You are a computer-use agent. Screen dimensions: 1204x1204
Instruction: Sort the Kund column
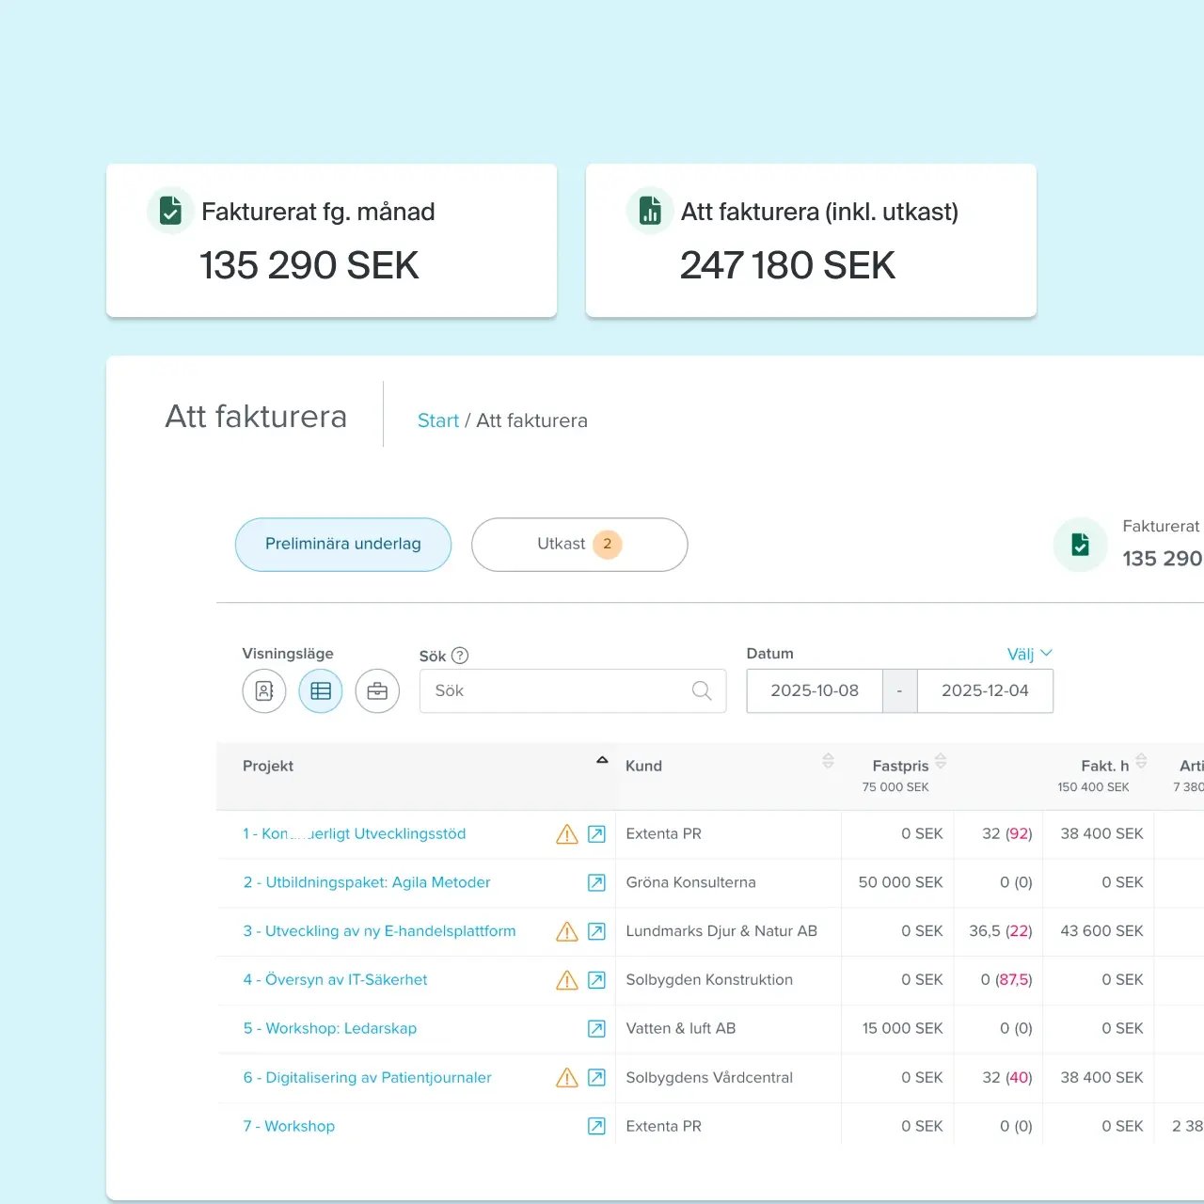(828, 761)
